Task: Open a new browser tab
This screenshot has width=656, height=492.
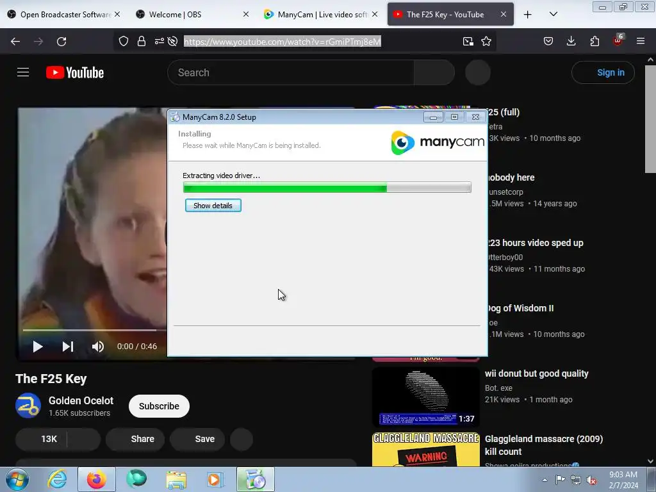Action: pyautogui.click(x=528, y=15)
